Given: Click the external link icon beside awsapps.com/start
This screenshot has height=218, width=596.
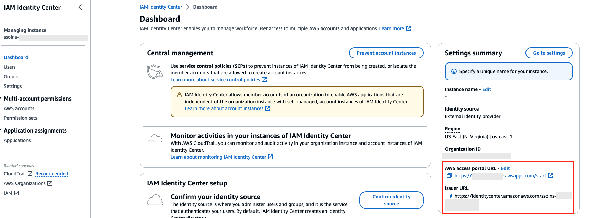Looking at the screenshot, I should coord(550,176).
